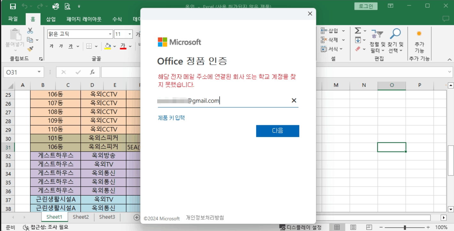This screenshot has height=231, width=454.
Task: Click the AutoSum sigma icon
Action: (358, 31)
